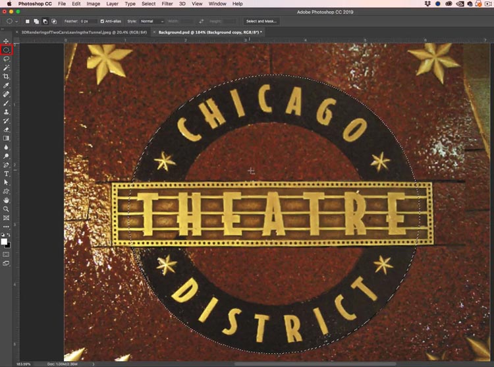Image resolution: width=494 pixels, height=367 pixels.
Task: Expand the document status info arrow
Action: click(93, 364)
